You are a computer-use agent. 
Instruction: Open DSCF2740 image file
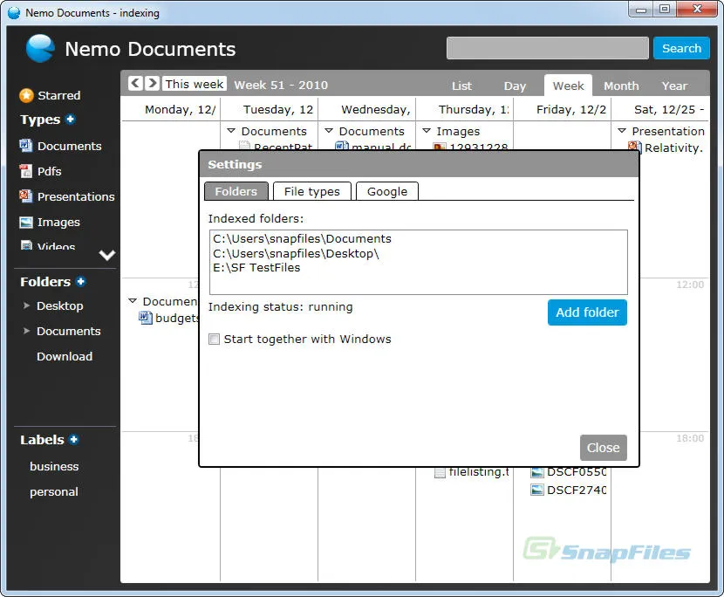(x=569, y=490)
